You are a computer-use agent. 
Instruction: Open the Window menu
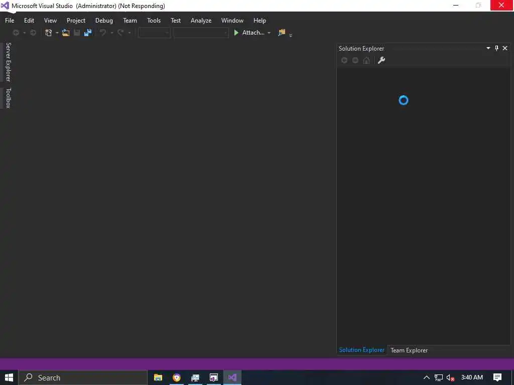(232, 20)
